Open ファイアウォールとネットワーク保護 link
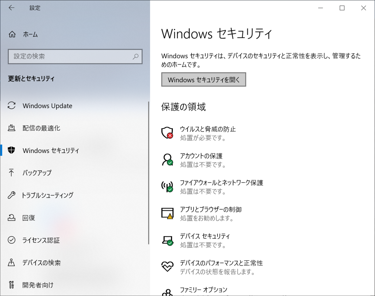The image size is (375, 296). (x=222, y=183)
